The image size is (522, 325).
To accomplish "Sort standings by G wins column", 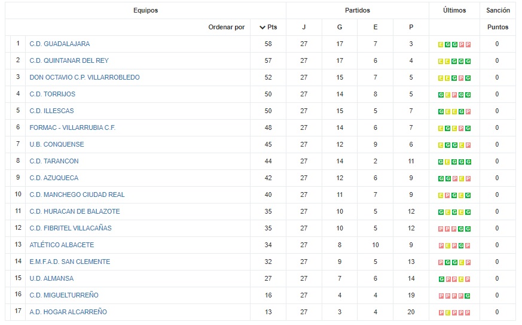I will [x=340, y=27].
